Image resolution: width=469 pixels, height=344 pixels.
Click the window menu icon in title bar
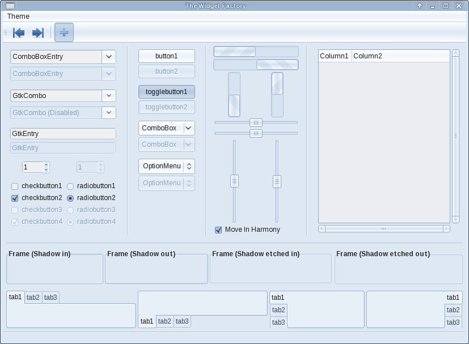(x=10, y=5)
